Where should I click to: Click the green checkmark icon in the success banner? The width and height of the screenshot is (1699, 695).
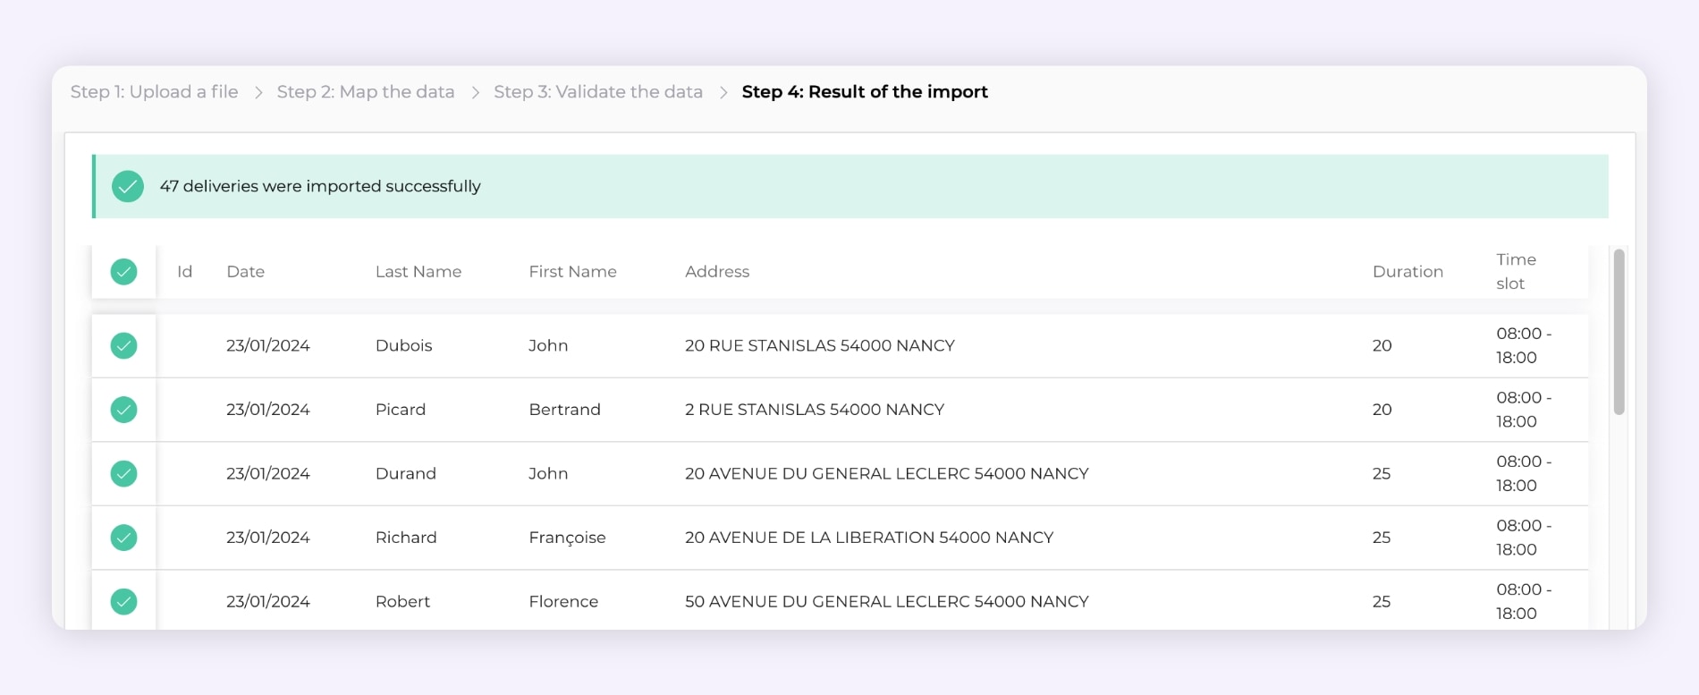pyautogui.click(x=127, y=187)
